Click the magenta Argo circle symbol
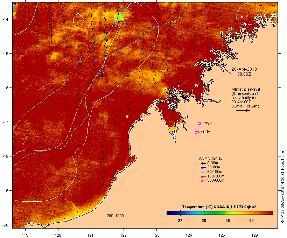The width and height of the screenshot is (287, 238). (199, 124)
